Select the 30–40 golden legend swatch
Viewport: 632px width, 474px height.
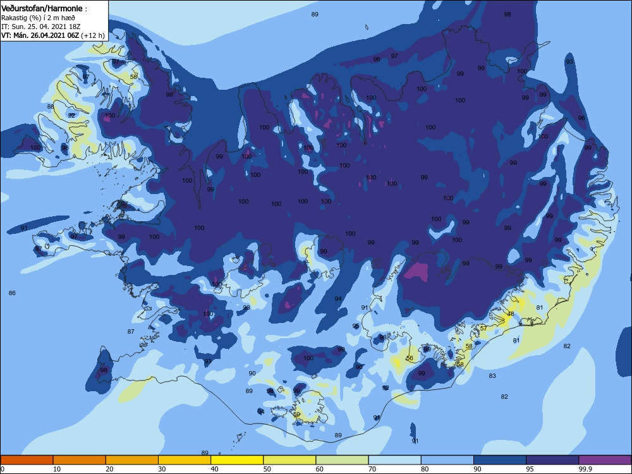tap(185, 460)
